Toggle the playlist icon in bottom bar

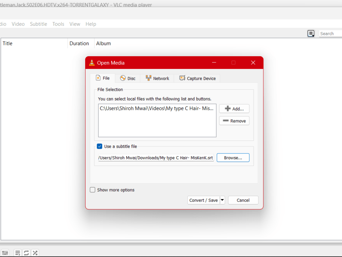click(18, 253)
